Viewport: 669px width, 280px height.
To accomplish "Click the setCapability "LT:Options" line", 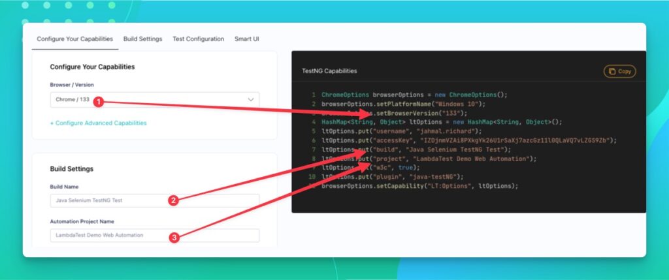I will pyautogui.click(x=420, y=186).
